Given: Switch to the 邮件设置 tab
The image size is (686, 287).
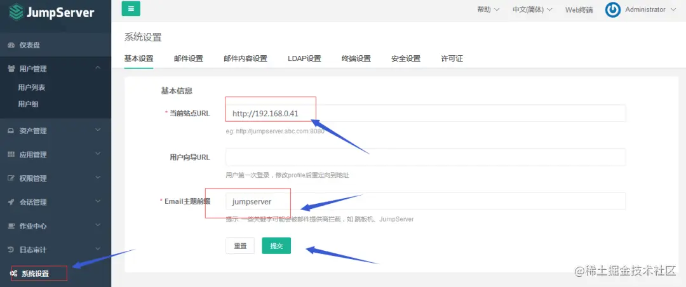Looking at the screenshot, I should click(189, 58).
